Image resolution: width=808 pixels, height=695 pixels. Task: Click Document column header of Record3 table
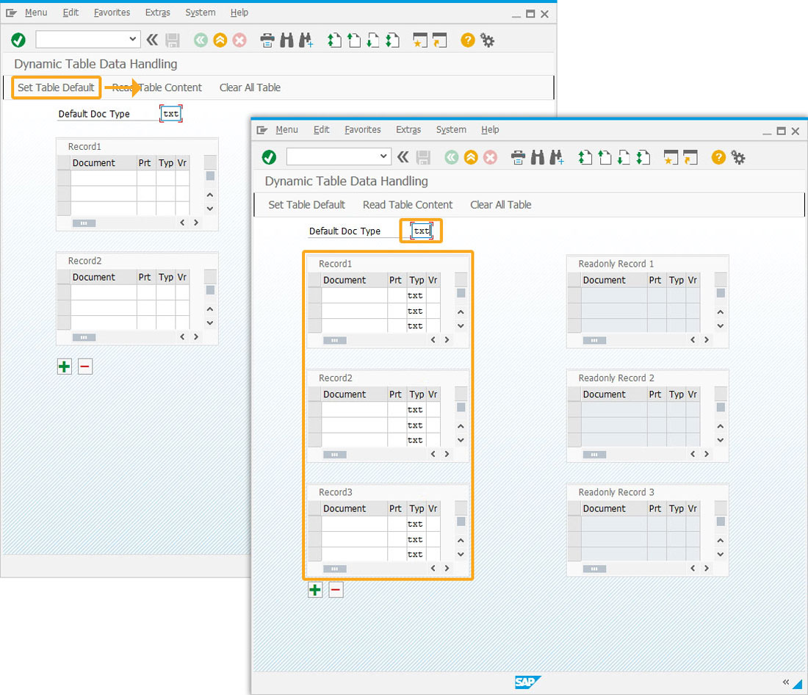(354, 508)
